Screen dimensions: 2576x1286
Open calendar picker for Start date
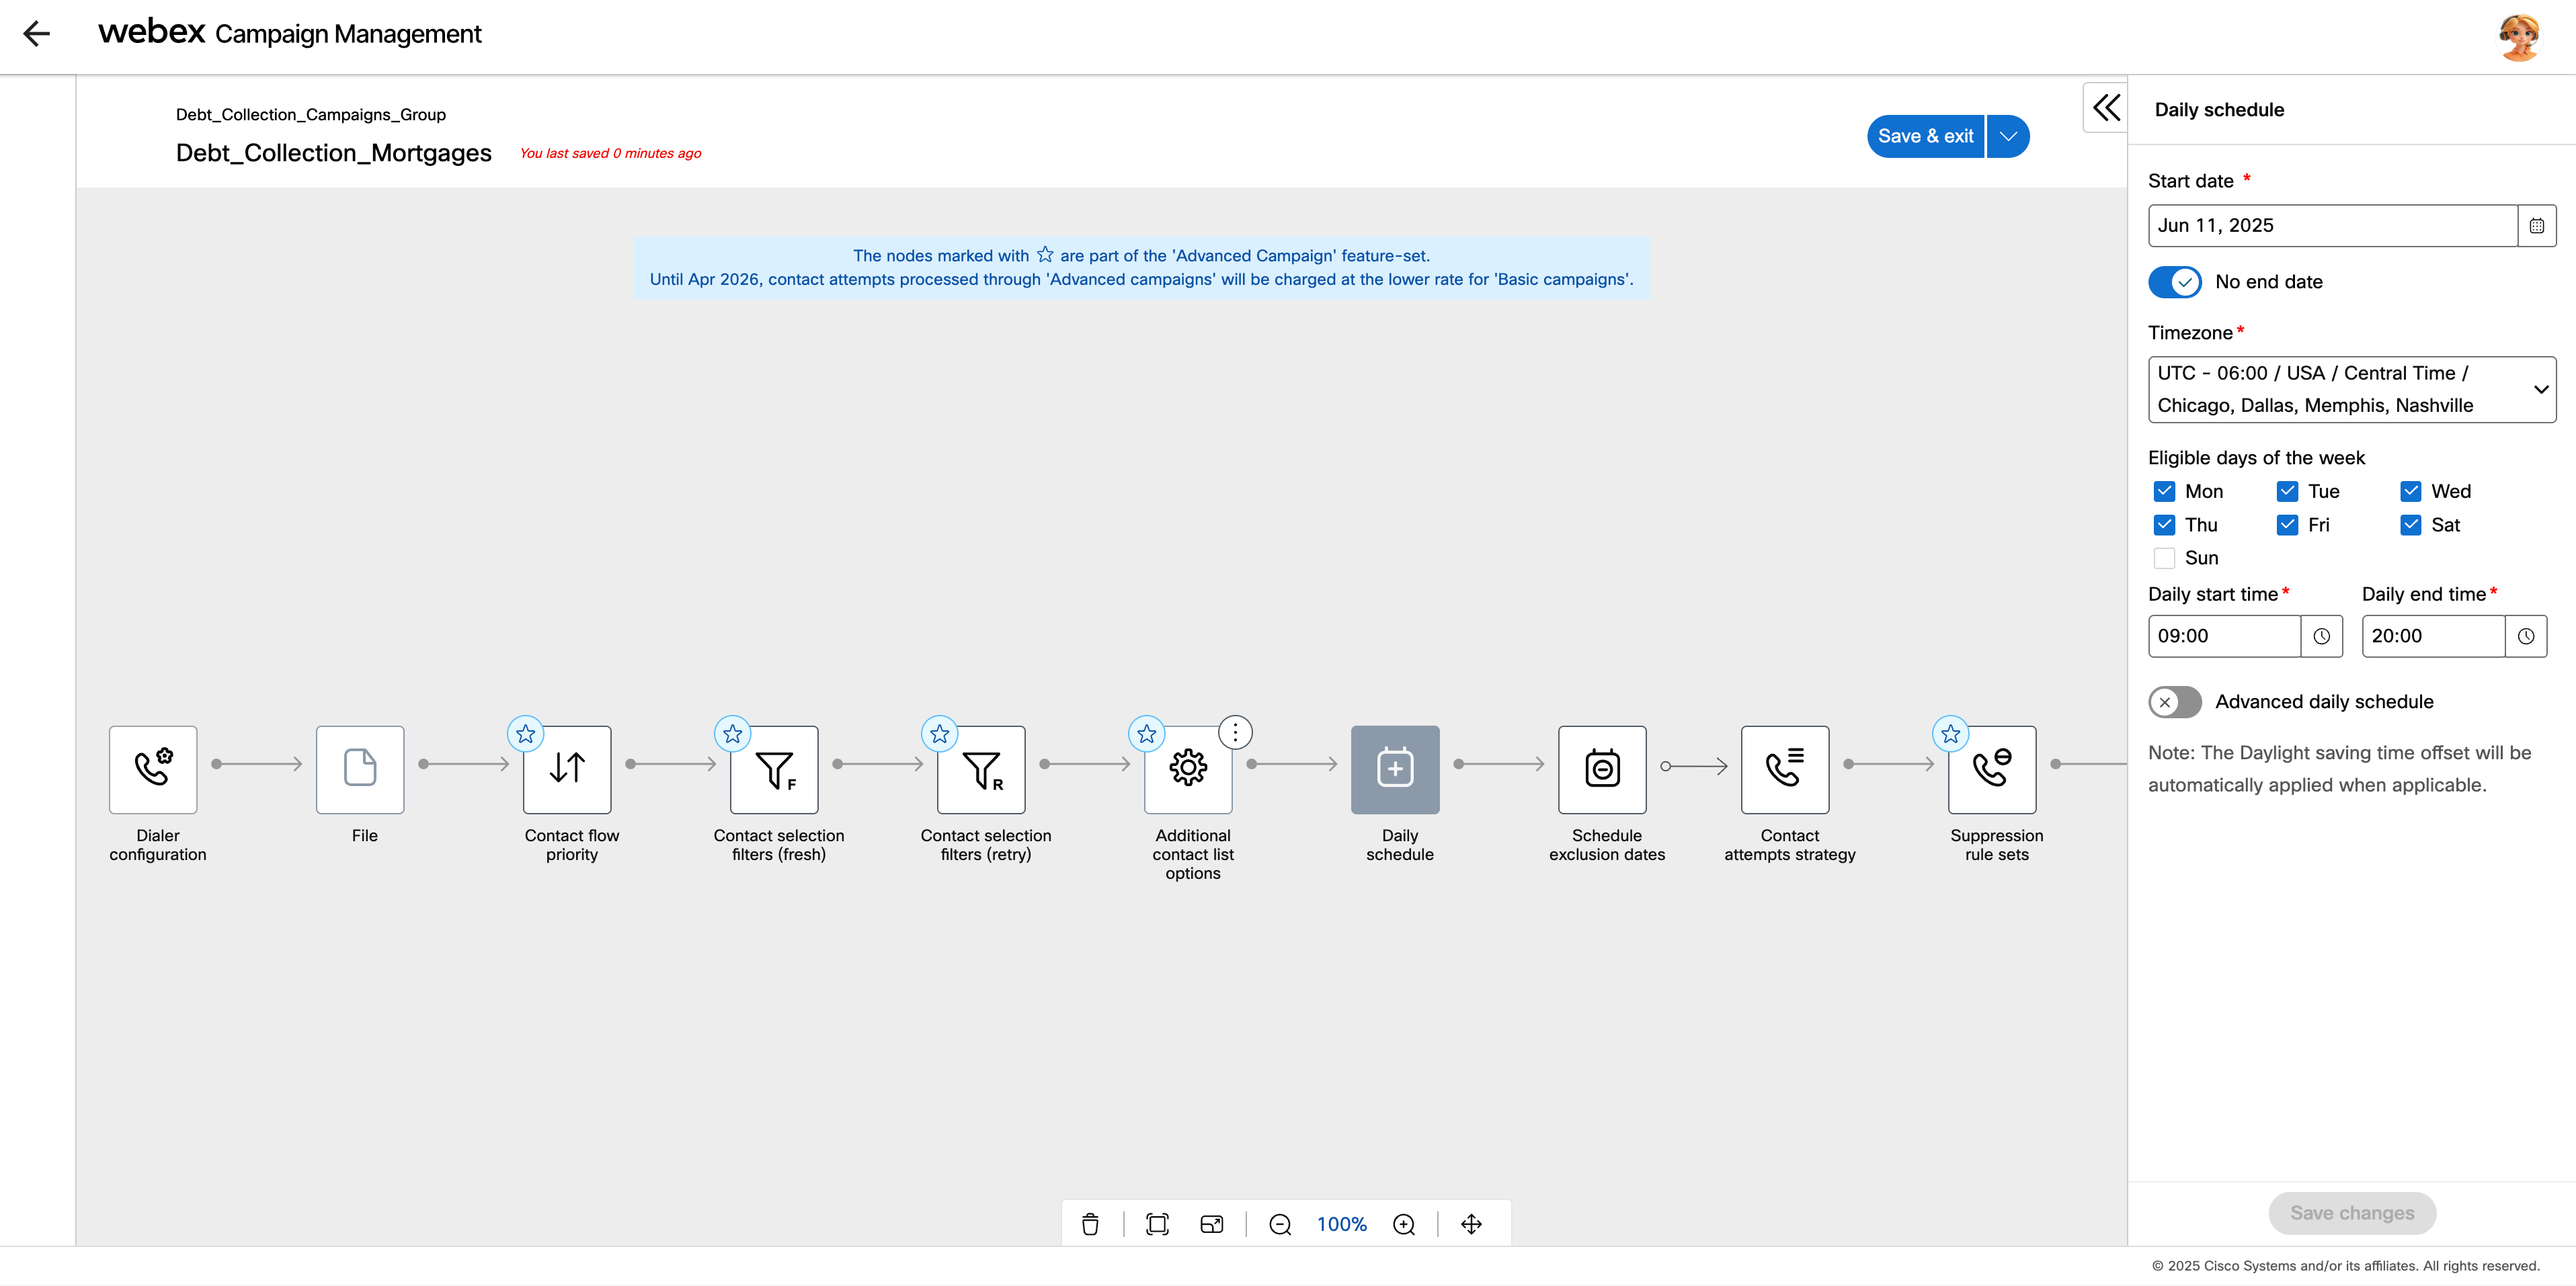(x=2536, y=226)
